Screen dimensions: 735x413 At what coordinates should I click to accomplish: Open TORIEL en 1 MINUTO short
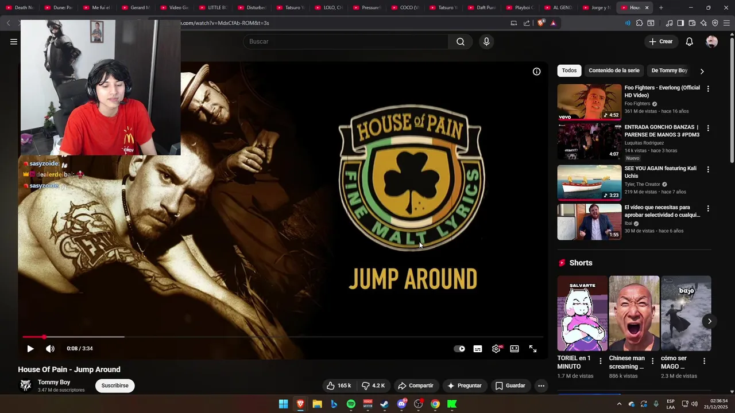click(582, 313)
